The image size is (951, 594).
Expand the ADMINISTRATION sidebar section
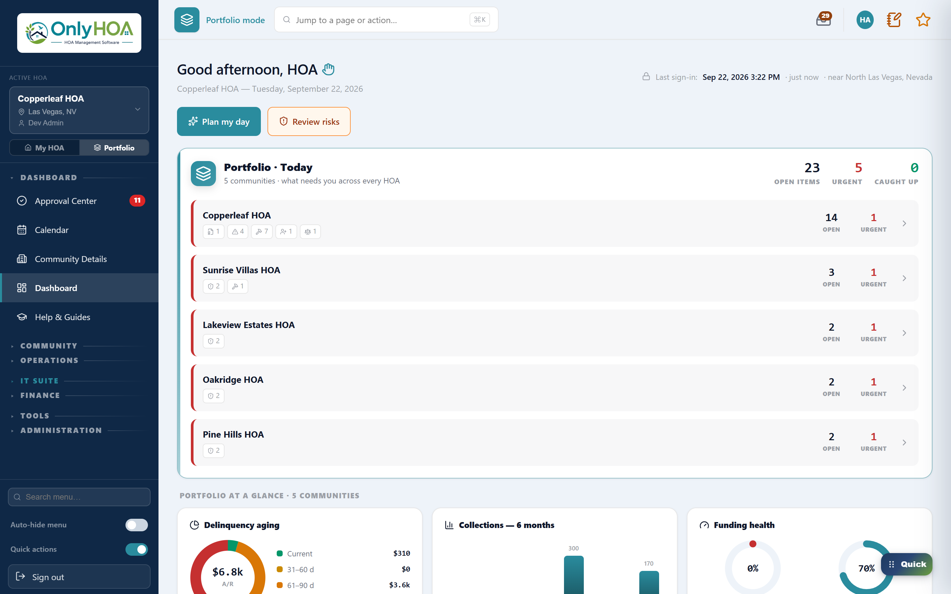tap(61, 431)
